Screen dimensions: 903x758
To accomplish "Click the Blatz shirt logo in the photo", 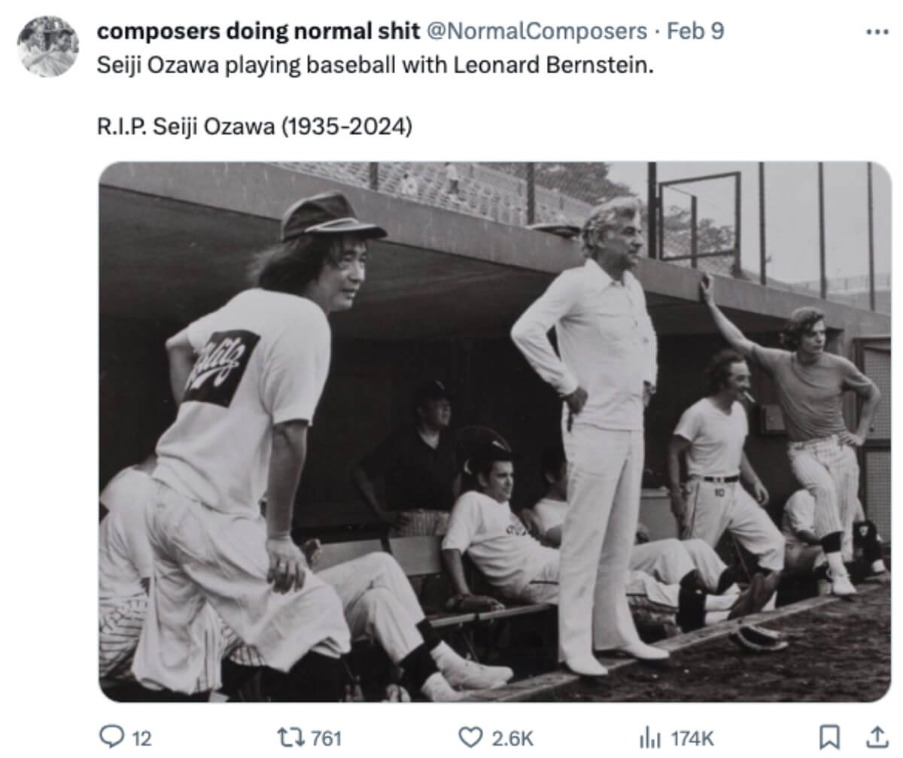I will coord(220,367).
